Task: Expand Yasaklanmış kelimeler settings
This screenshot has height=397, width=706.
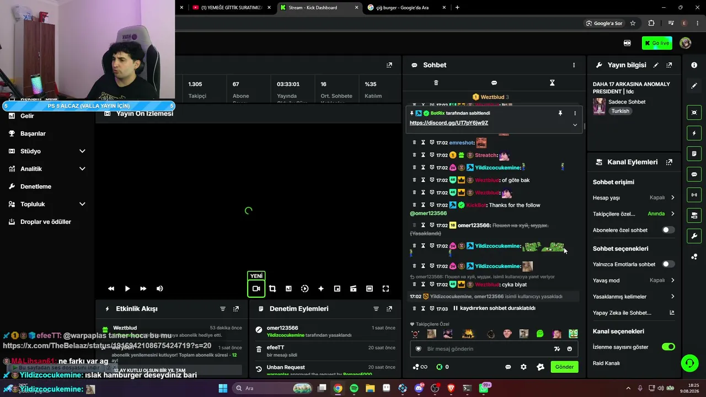Action: click(x=634, y=297)
